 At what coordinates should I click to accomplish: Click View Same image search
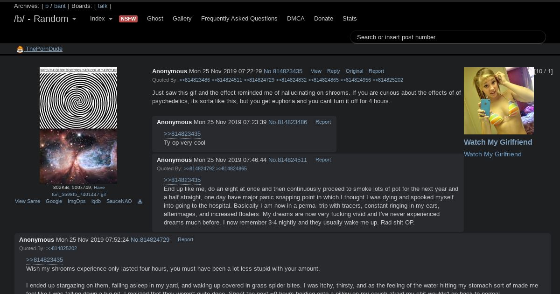(28, 202)
